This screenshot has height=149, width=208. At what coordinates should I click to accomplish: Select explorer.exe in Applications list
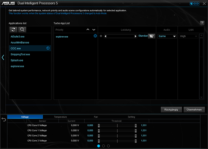click(x=30, y=66)
